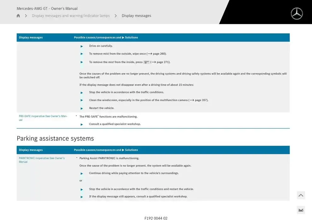Click the 'Parking assistance systems' heading
The height and width of the screenshot is (221, 312).
[55, 139]
